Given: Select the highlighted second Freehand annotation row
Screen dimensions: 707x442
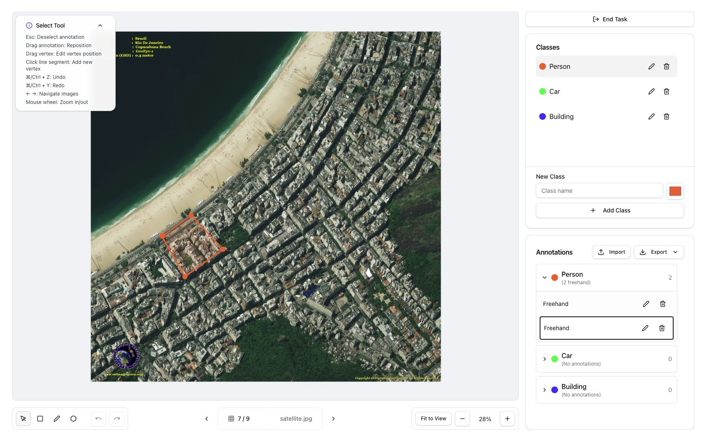Looking at the screenshot, I should [x=606, y=328].
